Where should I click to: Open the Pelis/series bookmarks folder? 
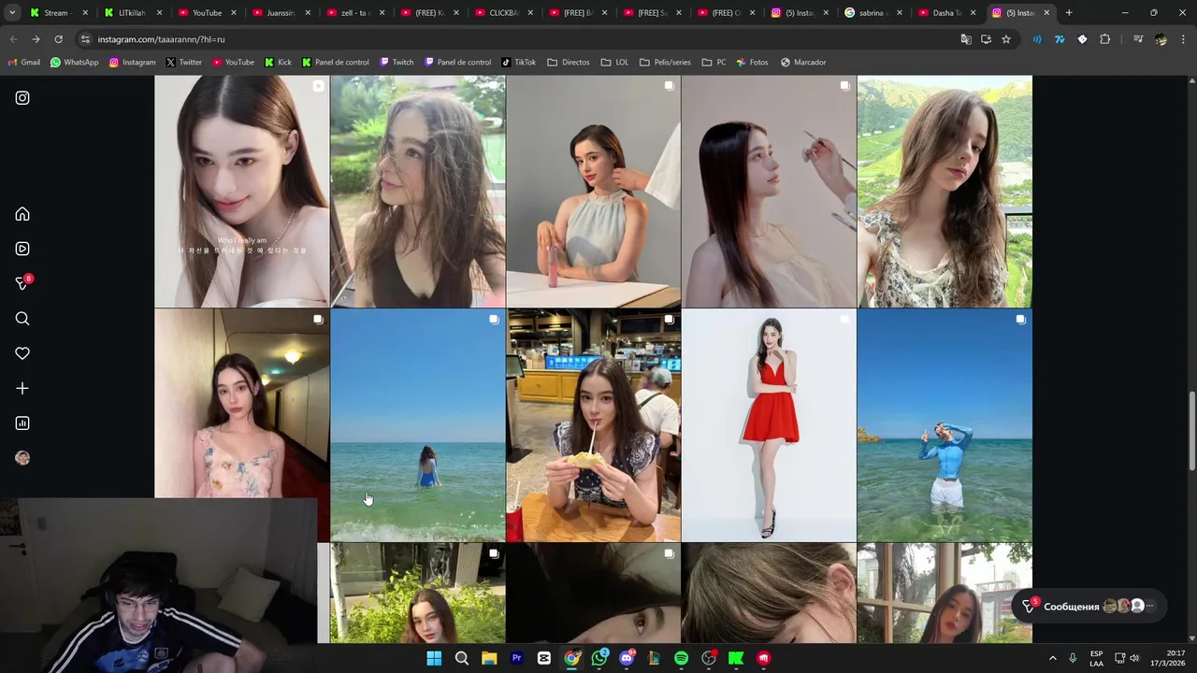pos(665,63)
